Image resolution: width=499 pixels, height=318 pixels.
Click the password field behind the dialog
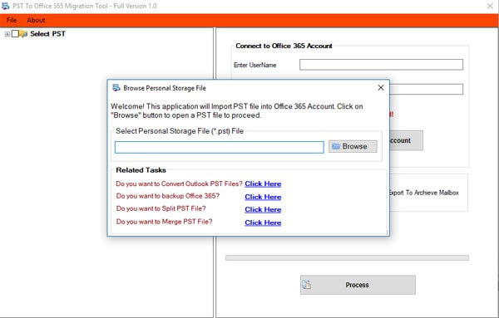coord(426,90)
